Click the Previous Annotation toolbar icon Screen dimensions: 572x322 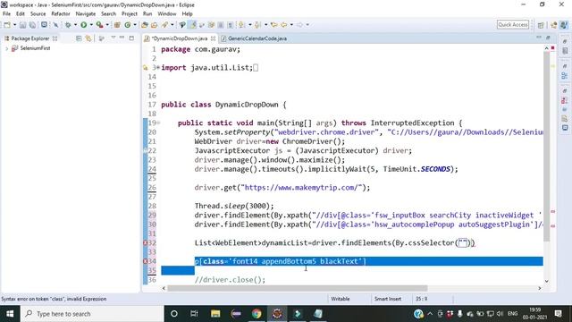[x=257, y=25]
